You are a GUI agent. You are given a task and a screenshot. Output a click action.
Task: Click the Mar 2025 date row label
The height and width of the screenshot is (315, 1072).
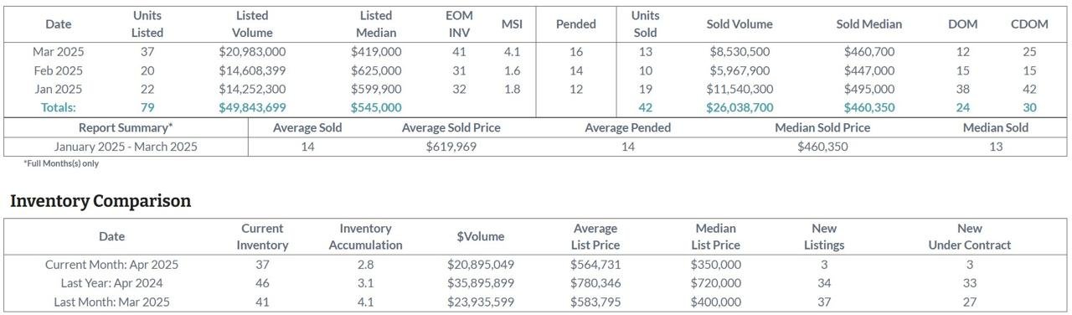click(x=59, y=52)
